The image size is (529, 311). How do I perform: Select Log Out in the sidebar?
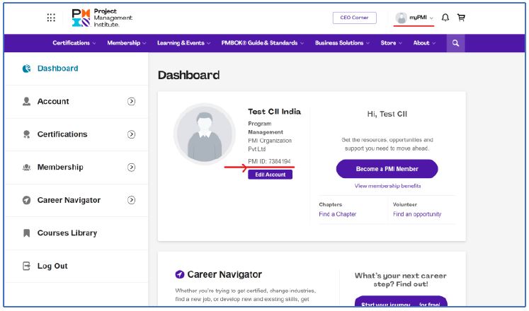pyautogui.click(x=76, y=266)
